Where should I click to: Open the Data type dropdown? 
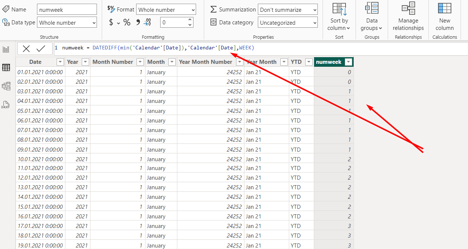pos(67,23)
